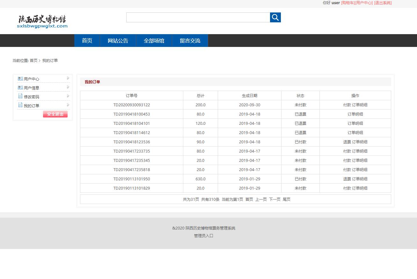Click 退票 for order TD20190418123536
This screenshot has height=279, width=417.
(347, 142)
